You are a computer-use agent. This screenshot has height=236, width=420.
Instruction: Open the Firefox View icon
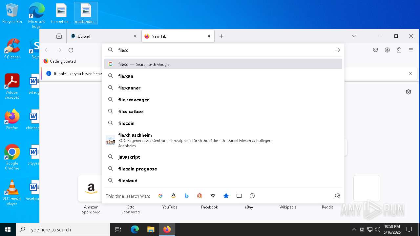pyautogui.click(x=59, y=36)
